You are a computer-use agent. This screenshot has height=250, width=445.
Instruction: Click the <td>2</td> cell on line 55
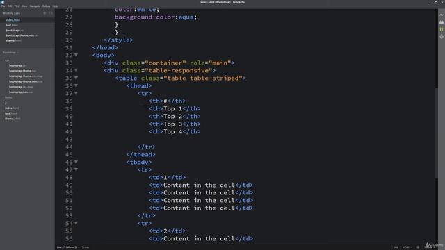(x=167, y=231)
